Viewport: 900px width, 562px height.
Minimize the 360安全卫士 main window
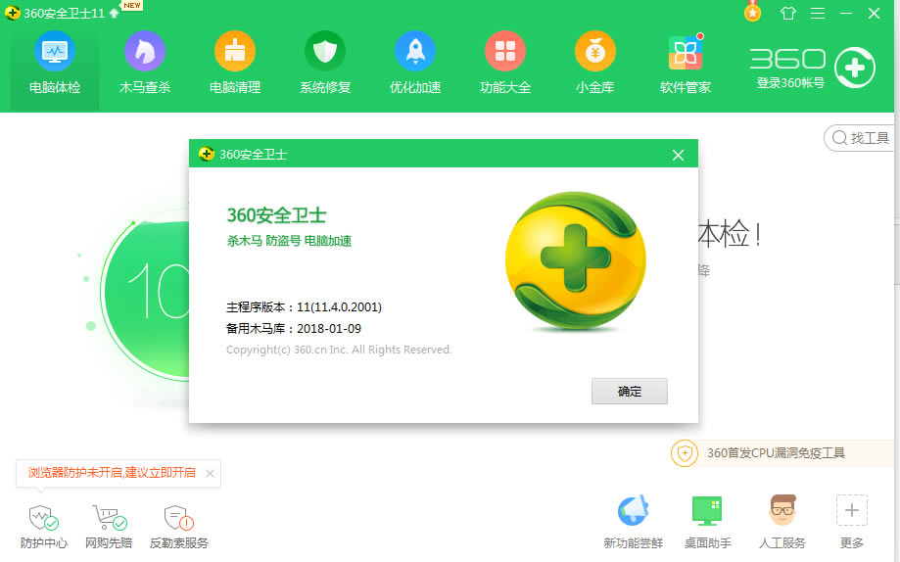[x=846, y=13]
